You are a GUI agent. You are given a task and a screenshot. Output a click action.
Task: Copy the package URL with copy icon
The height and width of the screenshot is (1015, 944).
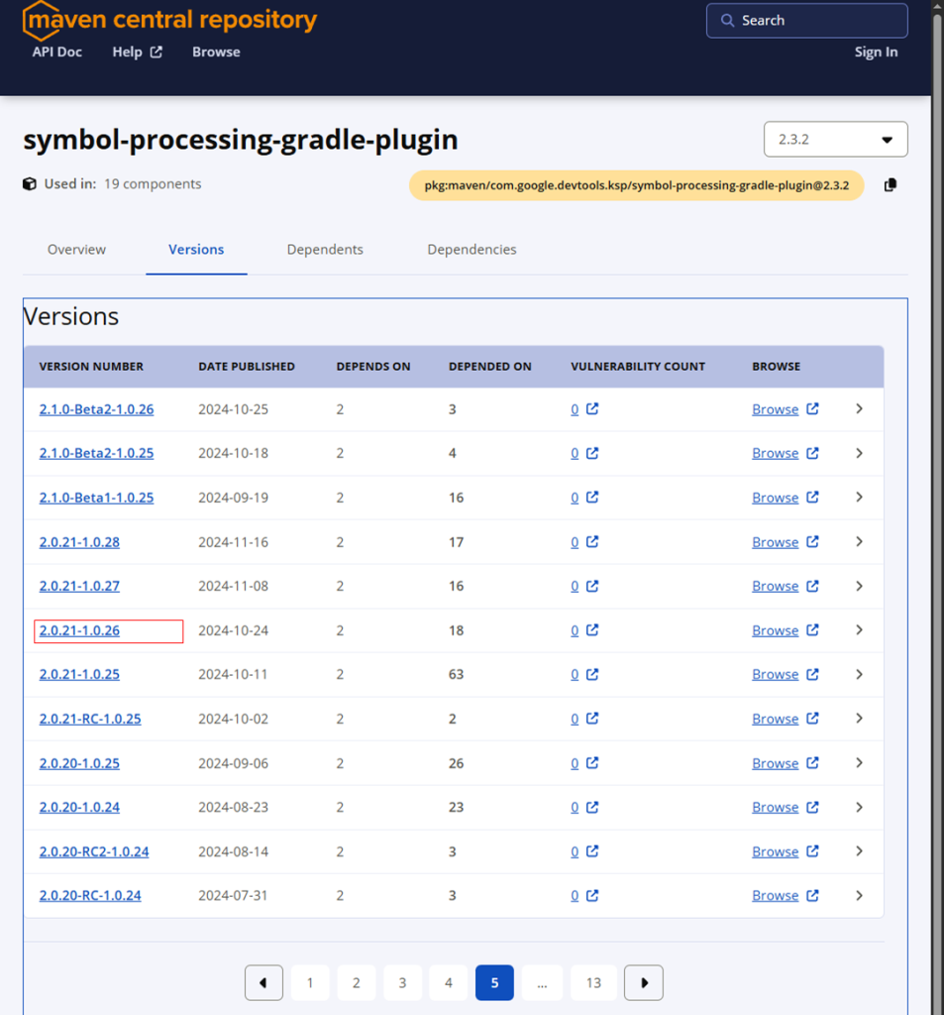(x=890, y=185)
